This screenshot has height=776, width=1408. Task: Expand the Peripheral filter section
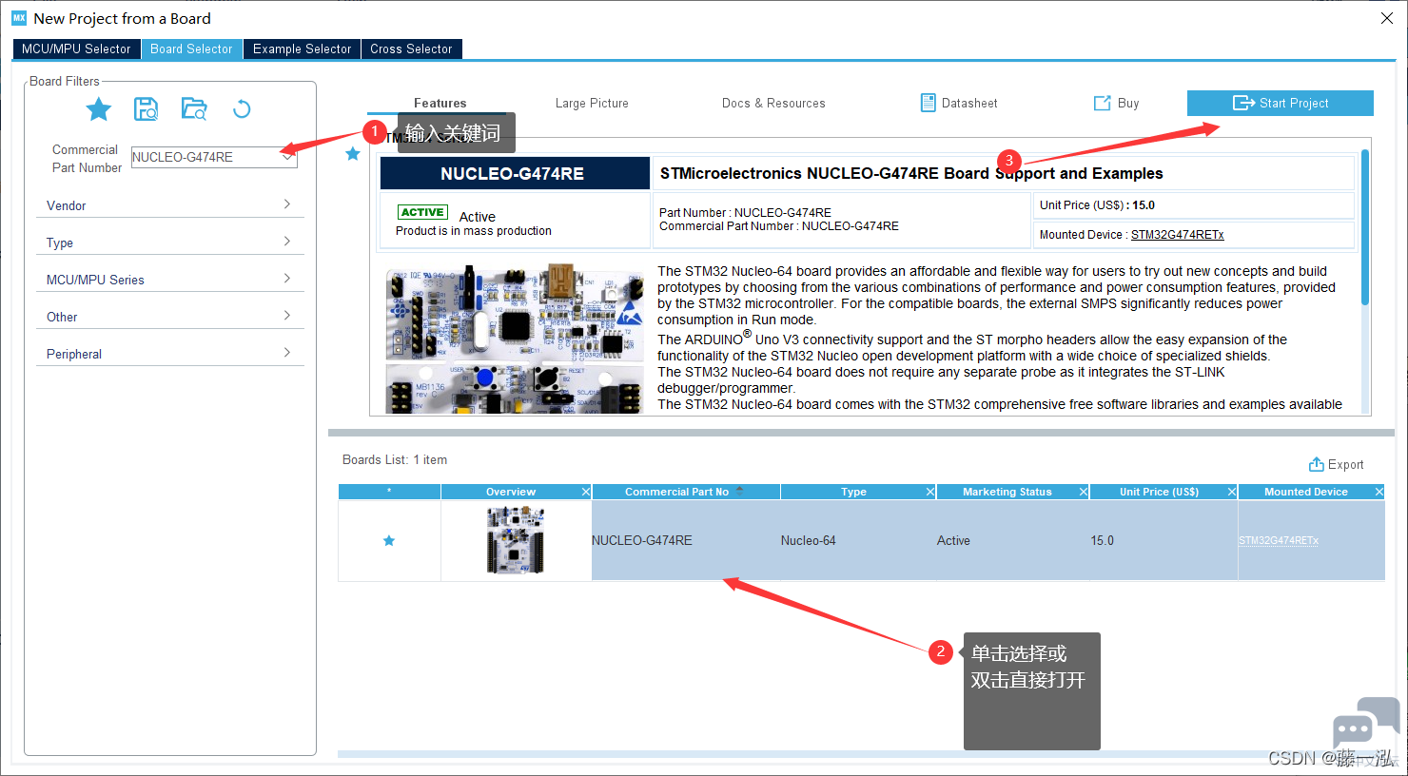[170, 354]
